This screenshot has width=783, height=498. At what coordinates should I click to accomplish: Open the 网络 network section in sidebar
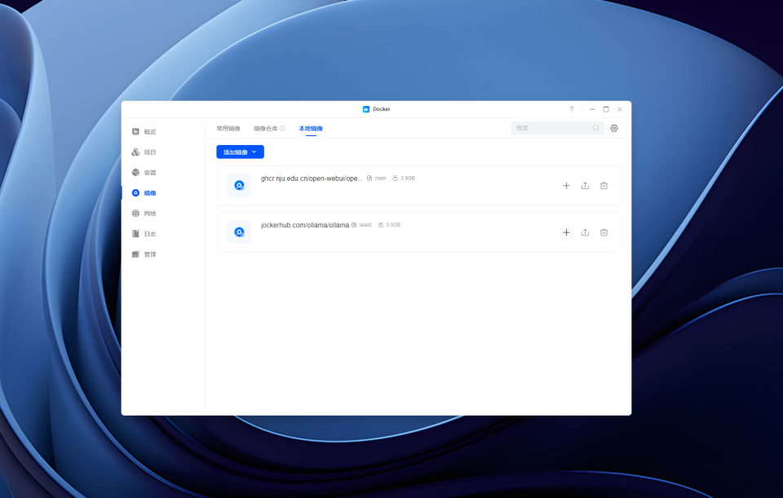click(x=144, y=214)
